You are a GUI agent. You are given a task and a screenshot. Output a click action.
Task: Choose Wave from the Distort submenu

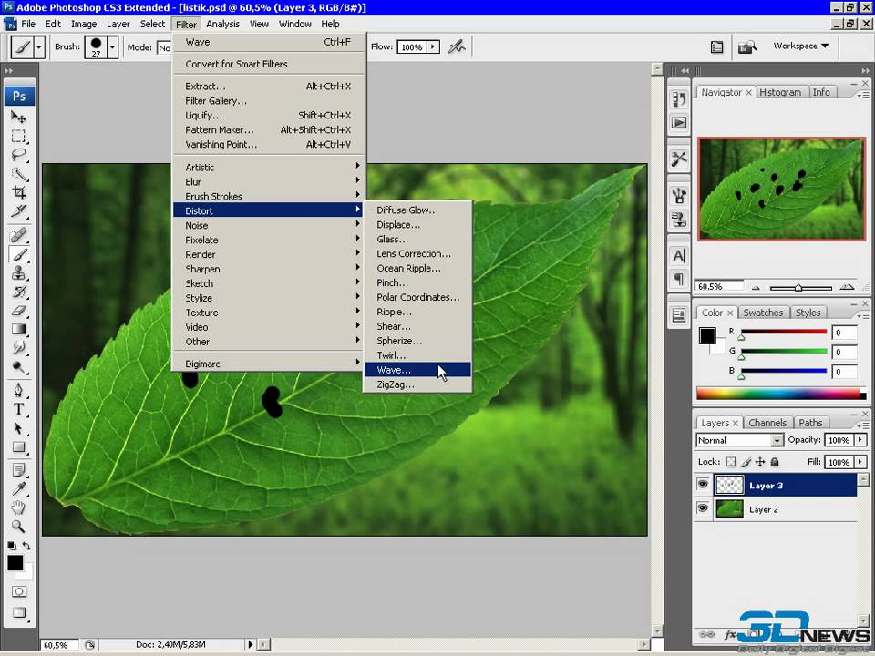pyautogui.click(x=417, y=370)
